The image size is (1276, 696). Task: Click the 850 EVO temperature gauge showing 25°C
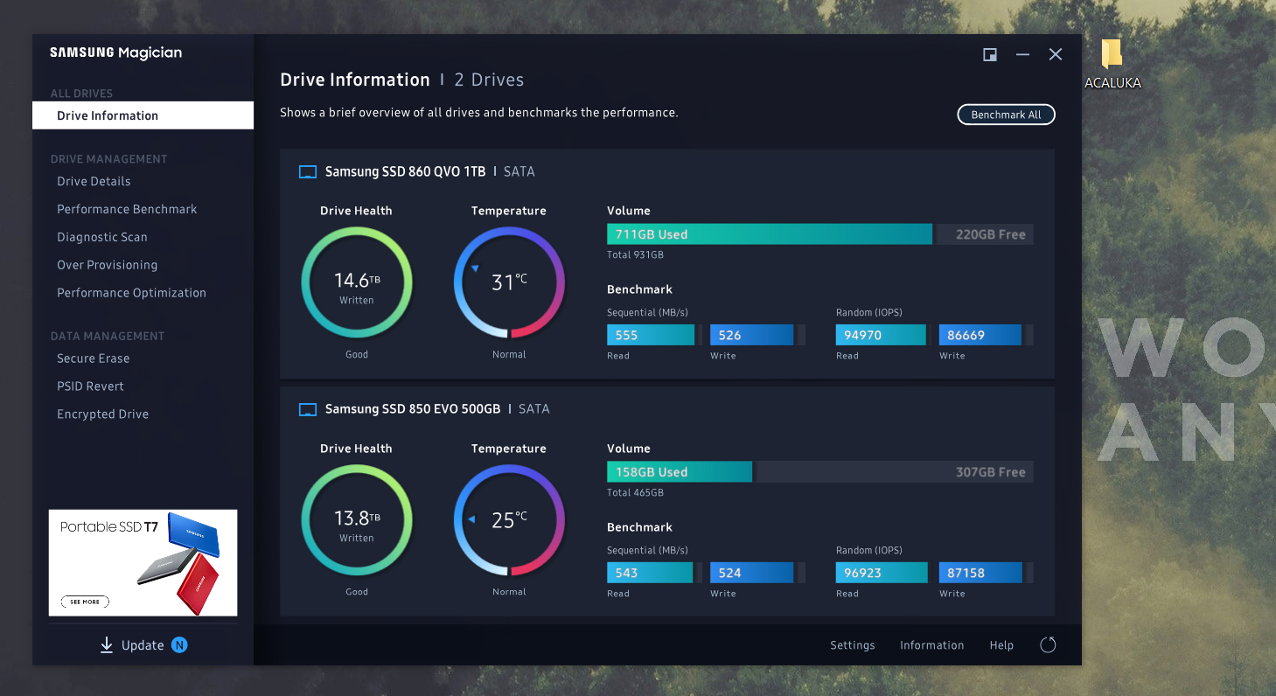click(509, 520)
